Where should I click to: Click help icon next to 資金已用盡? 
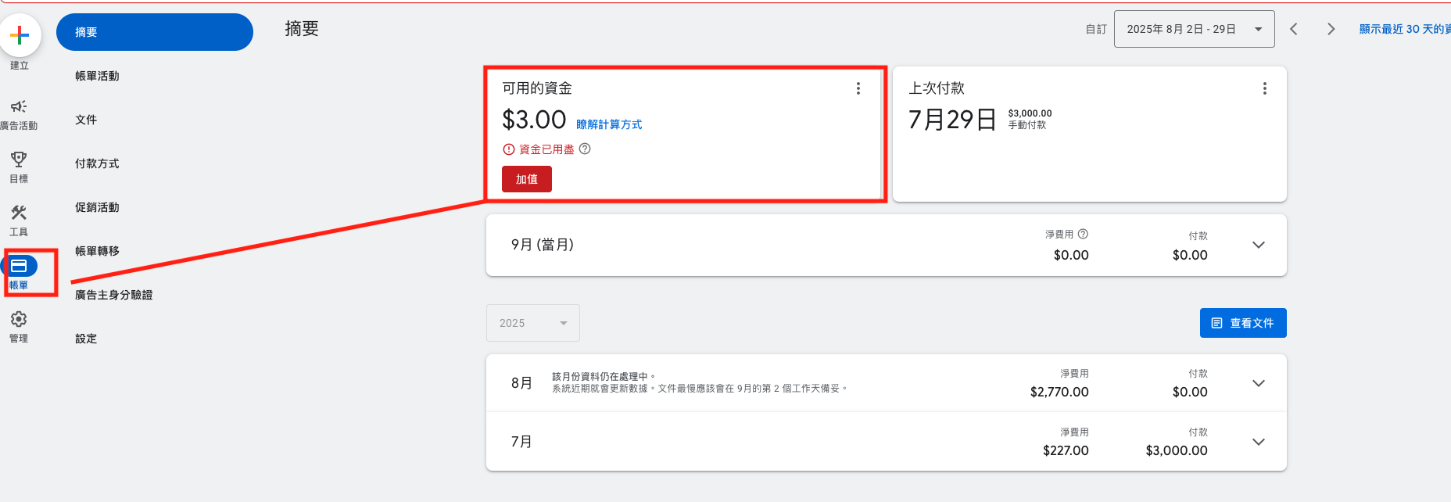click(x=585, y=149)
